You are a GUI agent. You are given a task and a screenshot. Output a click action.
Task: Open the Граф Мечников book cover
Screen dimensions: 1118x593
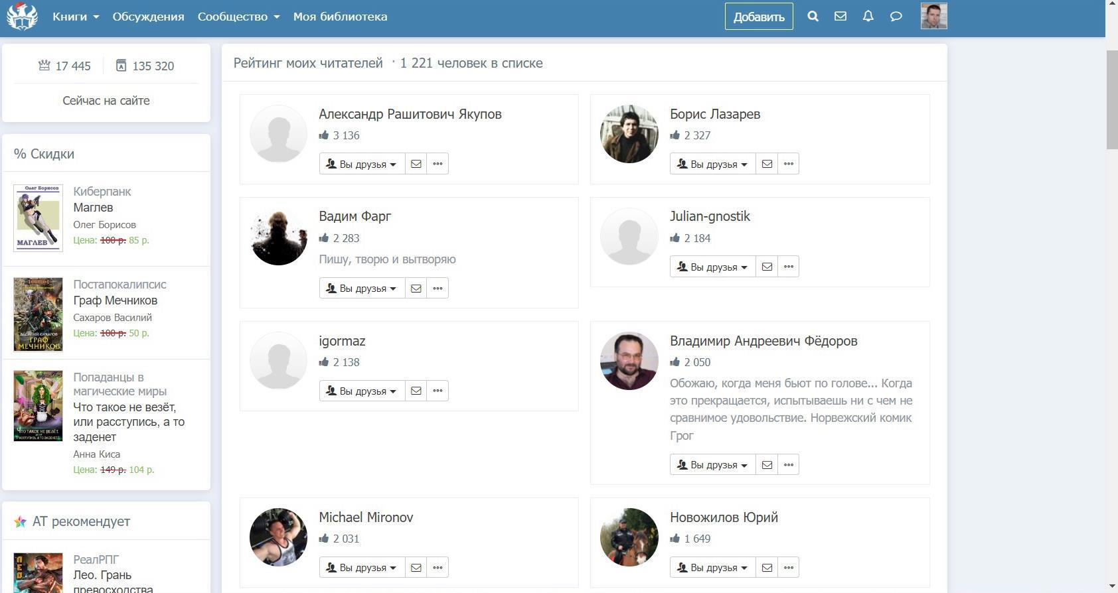click(38, 314)
